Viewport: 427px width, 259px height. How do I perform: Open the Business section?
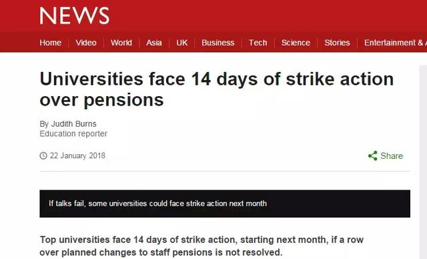coord(218,43)
